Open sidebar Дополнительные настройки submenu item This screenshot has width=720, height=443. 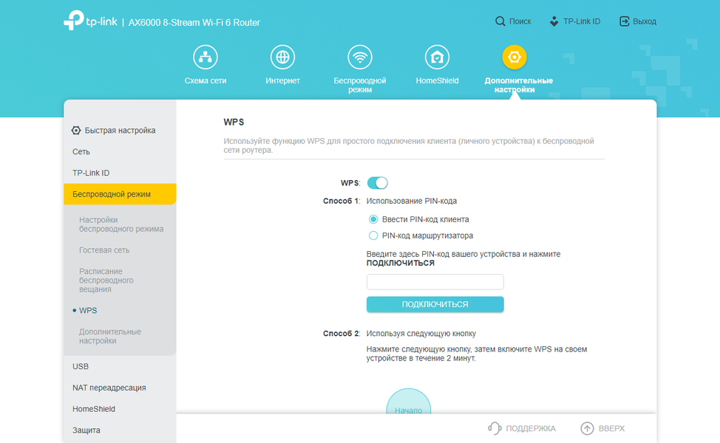pyautogui.click(x=110, y=336)
